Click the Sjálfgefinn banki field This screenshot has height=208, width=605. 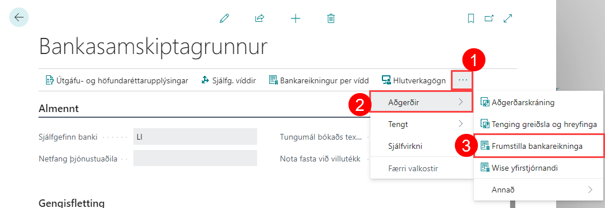coord(195,136)
